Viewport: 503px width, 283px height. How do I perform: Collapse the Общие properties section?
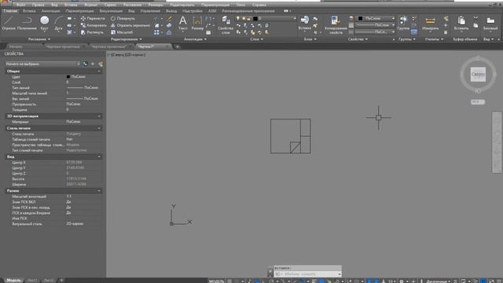point(99,72)
